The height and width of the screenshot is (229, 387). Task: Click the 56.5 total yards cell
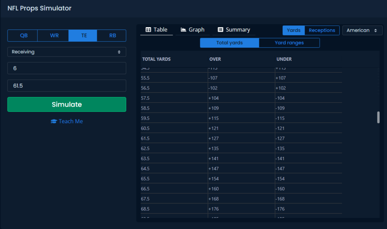pos(174,88)
